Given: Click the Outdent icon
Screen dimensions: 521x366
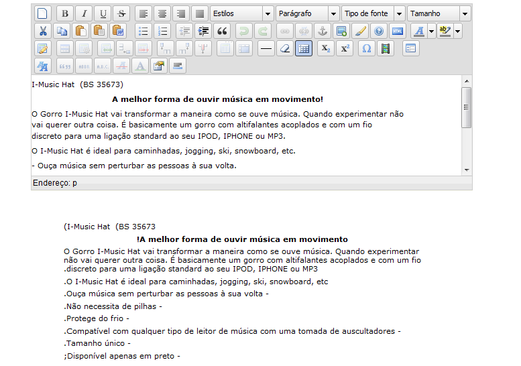Looking at the screenshot, I should tap(184, 32).
